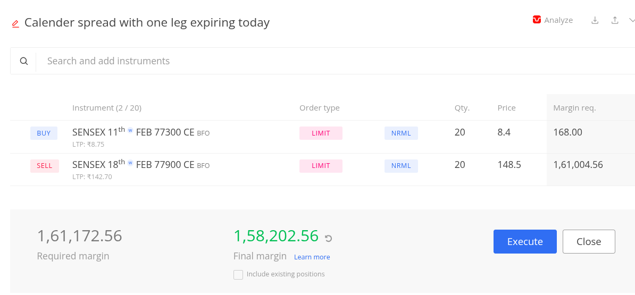Image resolution: width=635 pixels, height=295 pixels.
Task: Click the basket title text
Action: click(147, 23)
